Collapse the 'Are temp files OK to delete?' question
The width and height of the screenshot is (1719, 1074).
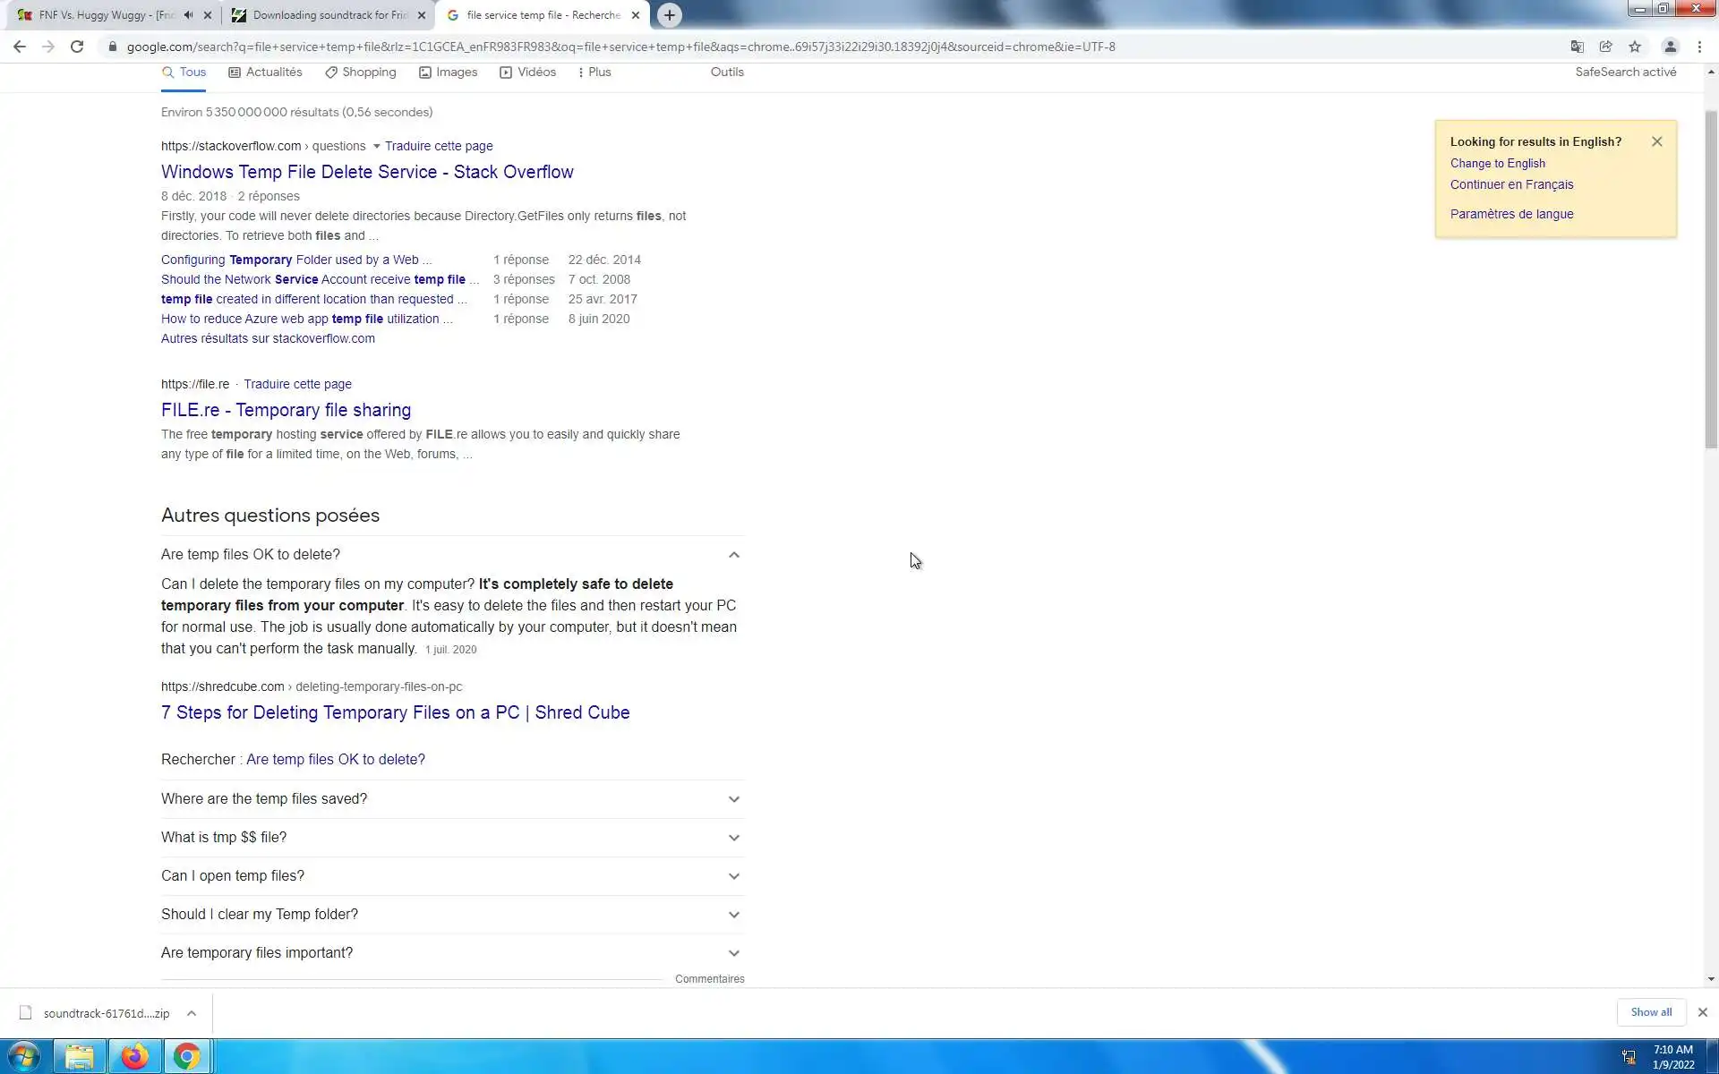point(733,555)
